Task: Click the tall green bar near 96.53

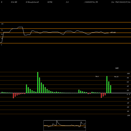Action: [x=107, y=85]
